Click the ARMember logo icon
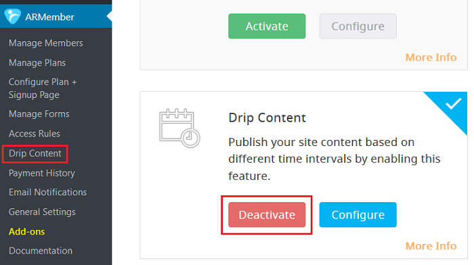The height and width of the screenshot is (265, 474). (12, 17)
